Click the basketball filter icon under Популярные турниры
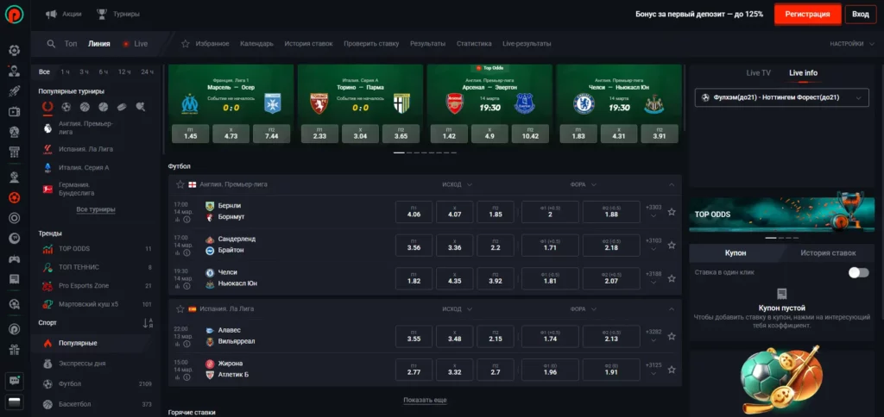Screen dimensions: 884x417 tap(85, 106)
